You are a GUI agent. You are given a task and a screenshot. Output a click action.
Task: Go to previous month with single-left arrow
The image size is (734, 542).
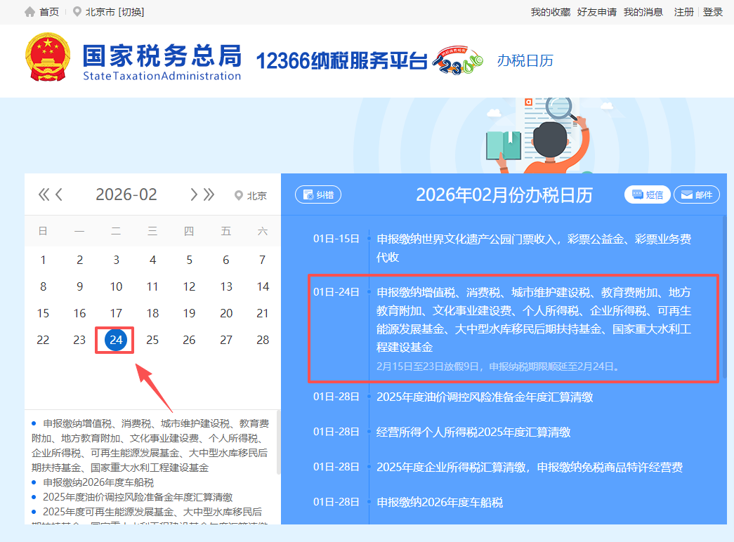60,194
